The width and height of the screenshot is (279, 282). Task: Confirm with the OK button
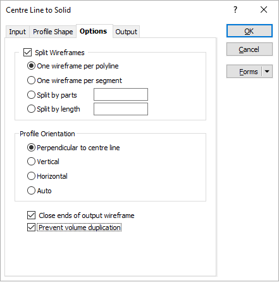tap(249, 31)
